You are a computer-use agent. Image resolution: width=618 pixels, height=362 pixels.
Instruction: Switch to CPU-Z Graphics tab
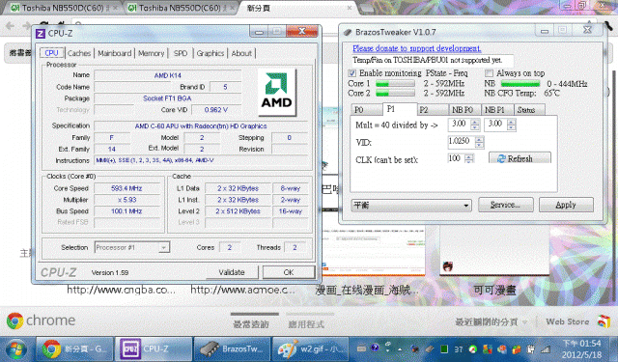coord(211,53)
